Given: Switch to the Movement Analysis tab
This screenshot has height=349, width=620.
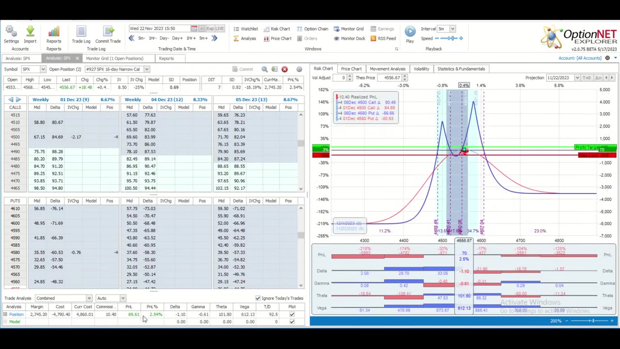Looking at the screenshot, I should tap(387, 69).
